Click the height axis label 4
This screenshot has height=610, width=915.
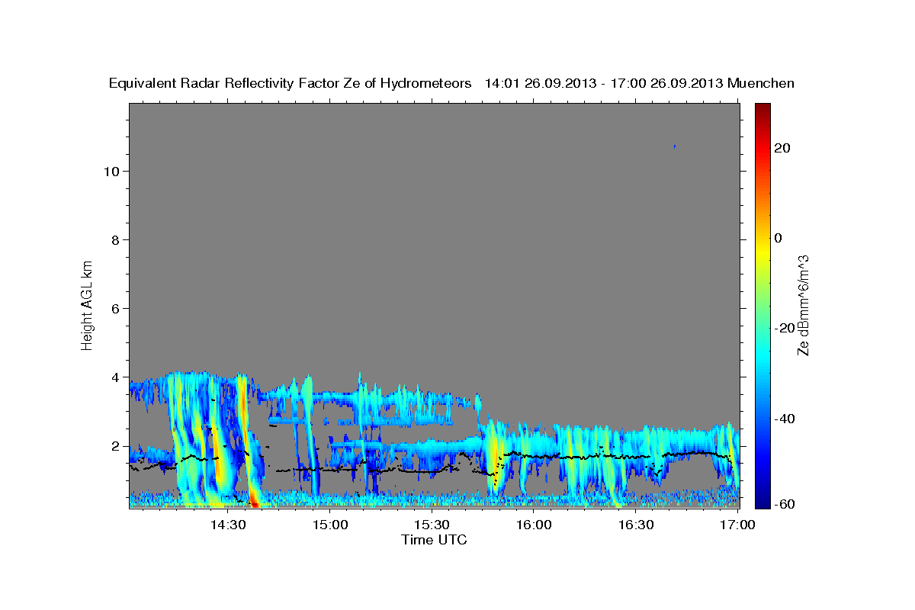click(x=116, y=377)
